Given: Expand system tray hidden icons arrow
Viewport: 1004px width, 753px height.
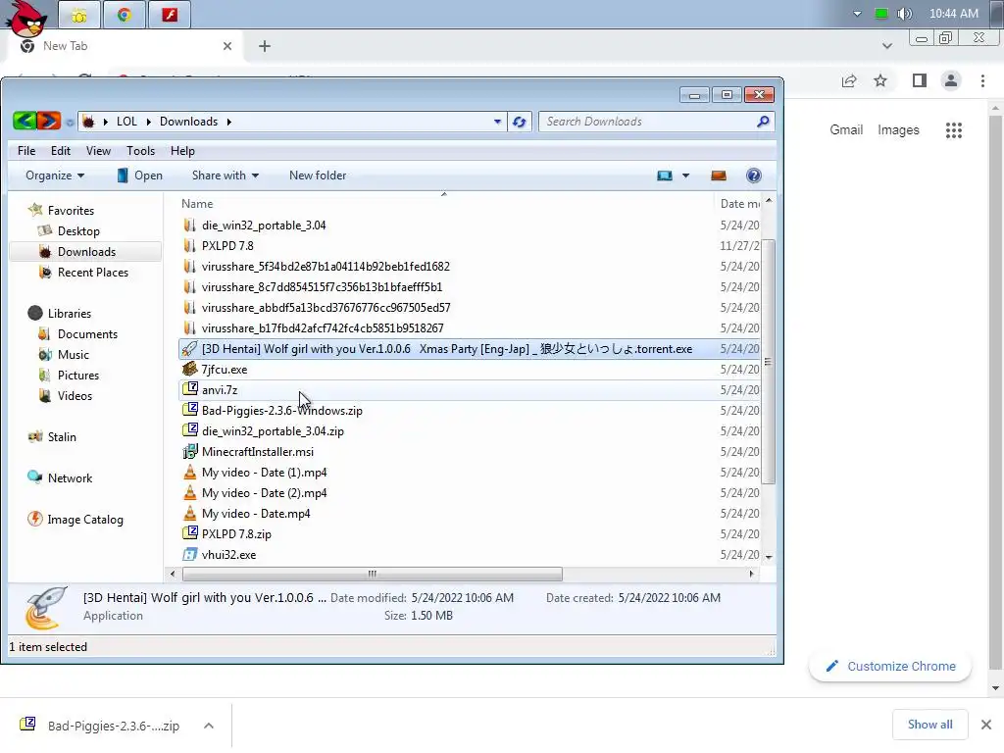Looking at the screenshot, I should 857,14.
